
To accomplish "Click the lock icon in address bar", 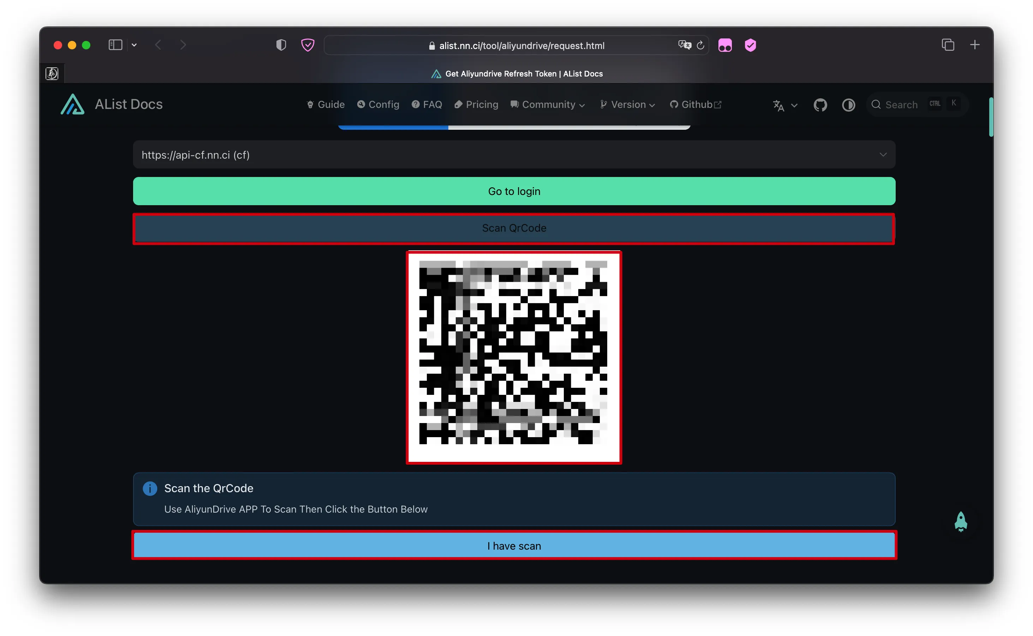I will click(432, 46).
